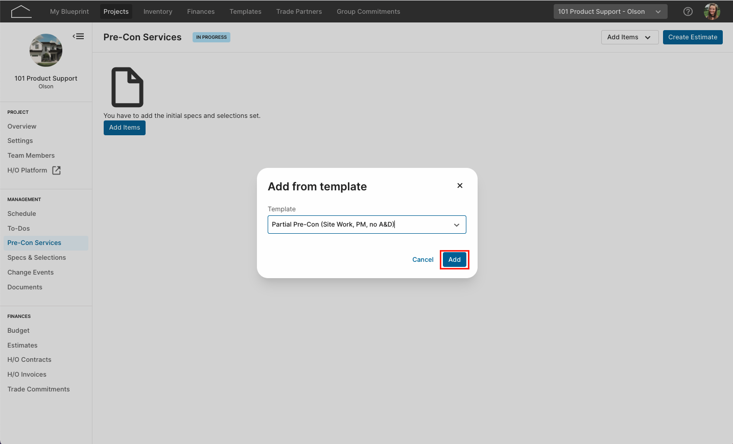
Task: Open Change Events in the sidebar
Action: [31, 273]
